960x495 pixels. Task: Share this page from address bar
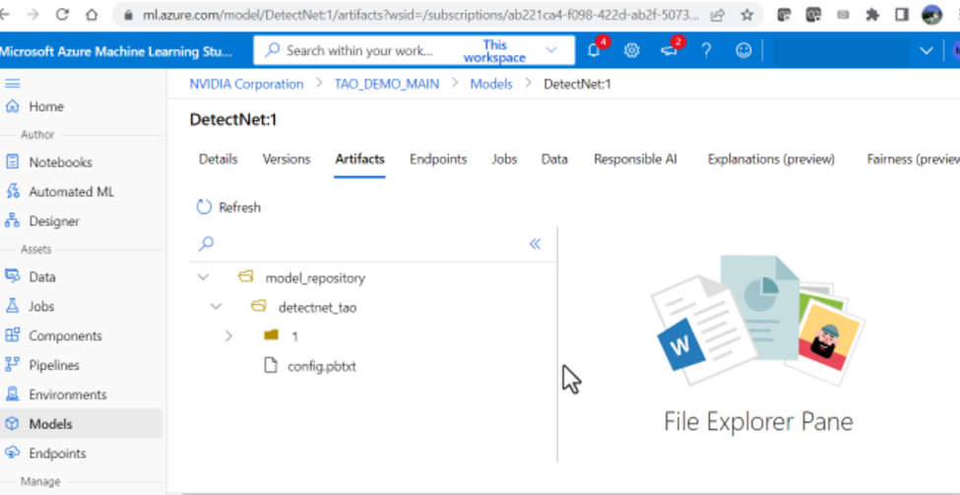click(x=718, y=15)
